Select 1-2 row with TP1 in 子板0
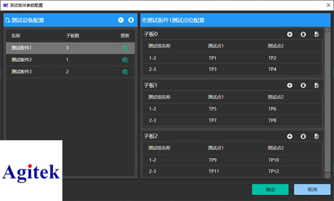The height and width of the screenshot is (201, 334). (232, 58)
